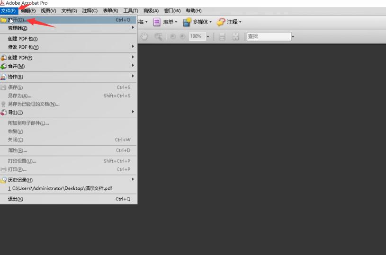386x255 pixels.
Task: Click the 表单 toolbar icon
Action: (x=157, y=22)
